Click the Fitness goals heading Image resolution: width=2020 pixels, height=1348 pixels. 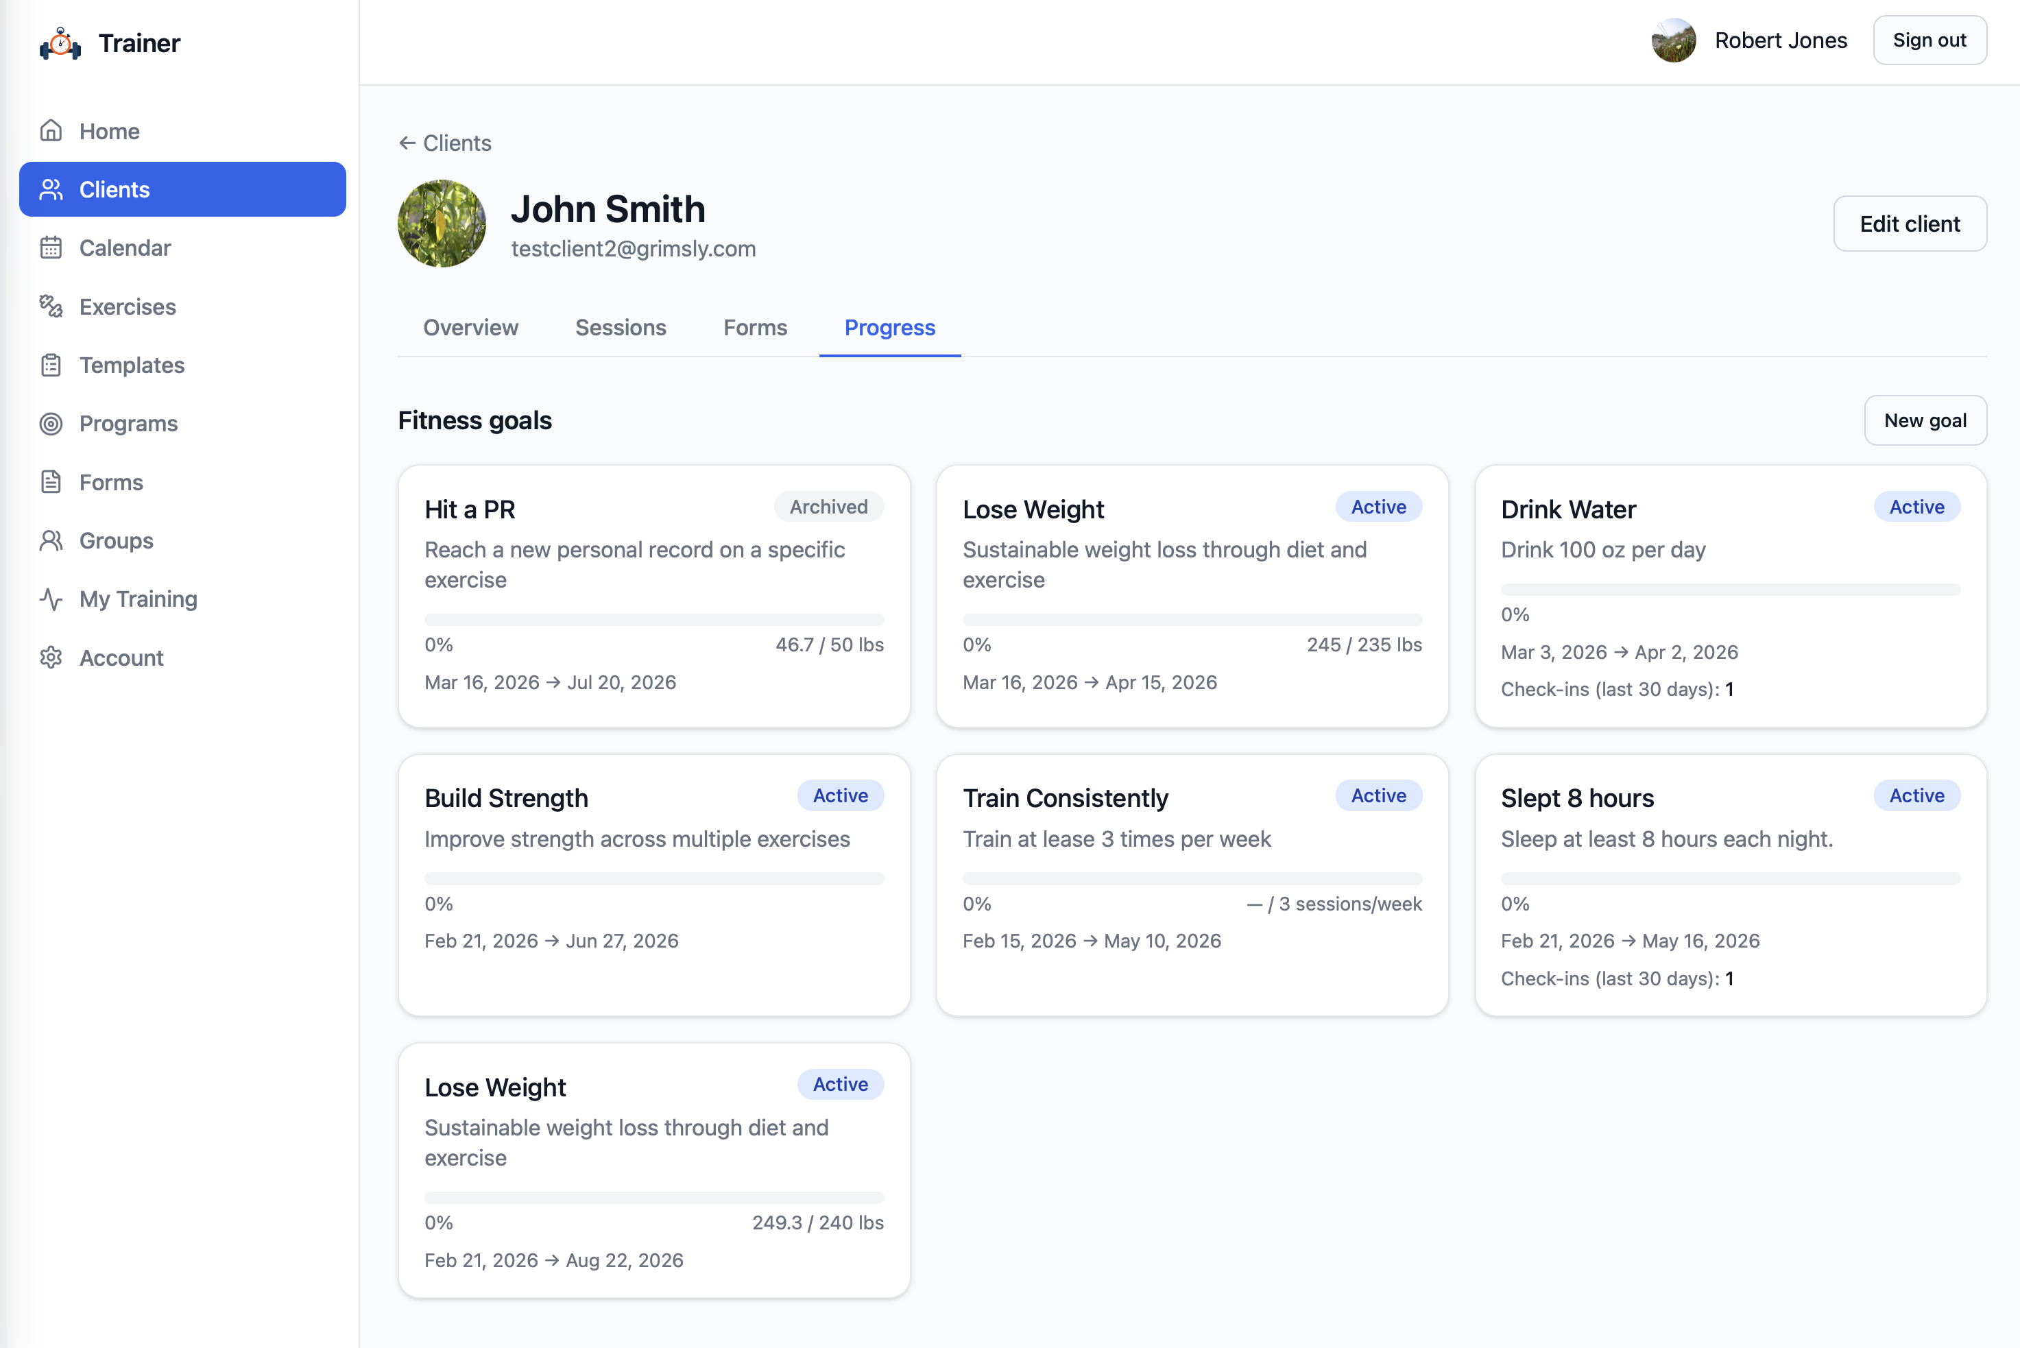pos(474,420)
